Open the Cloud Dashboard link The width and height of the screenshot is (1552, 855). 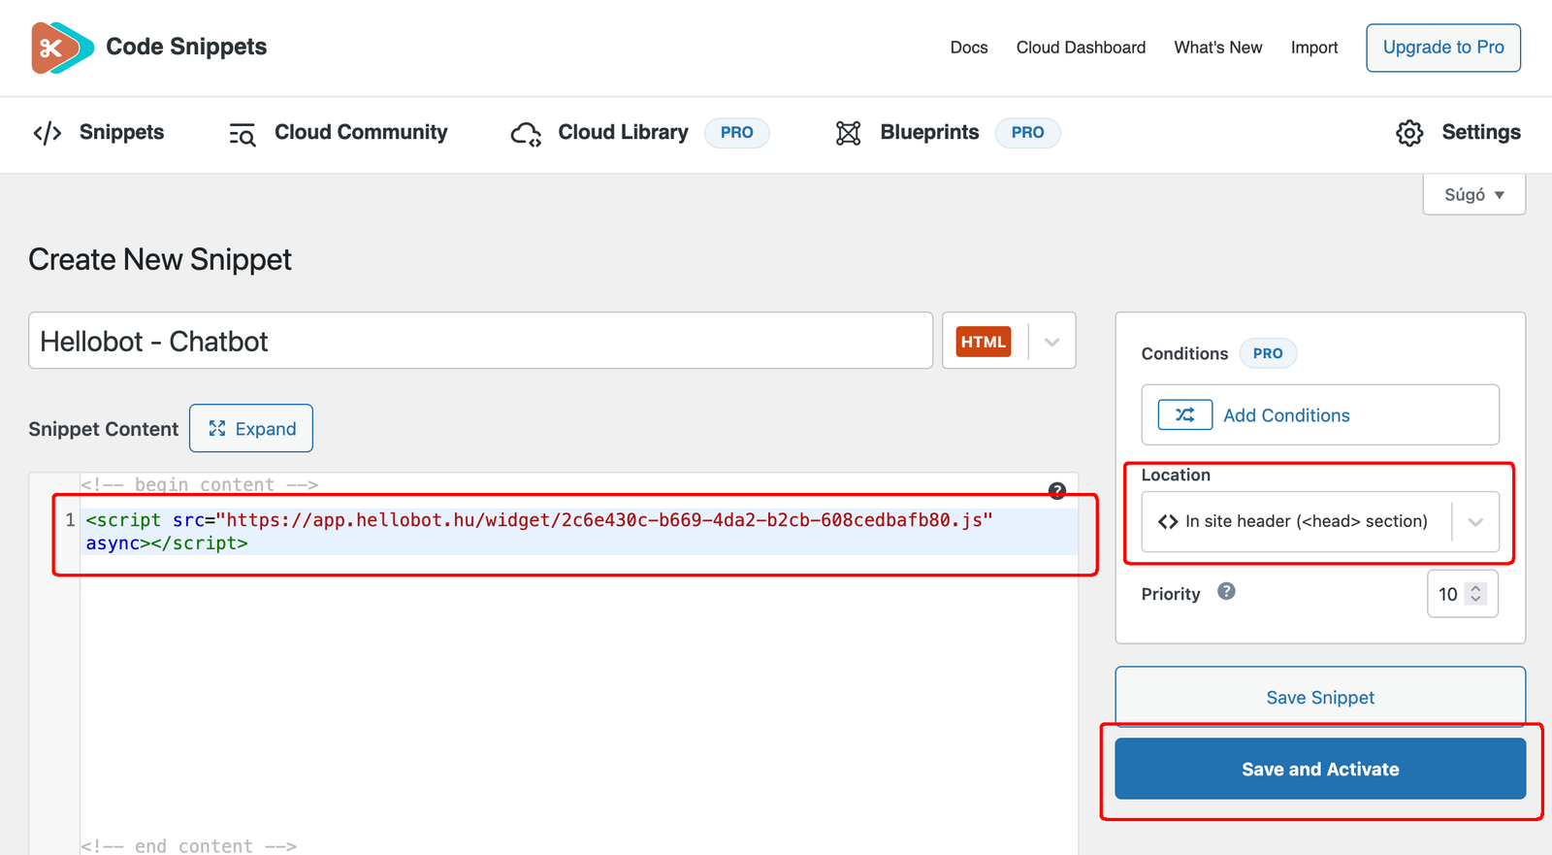pos(1081,48)
